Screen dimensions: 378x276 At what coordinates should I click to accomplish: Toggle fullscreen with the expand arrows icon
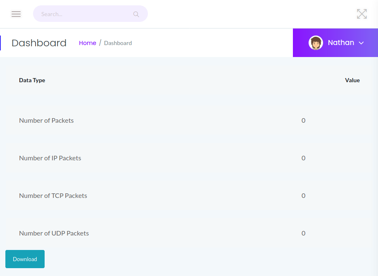361,14
